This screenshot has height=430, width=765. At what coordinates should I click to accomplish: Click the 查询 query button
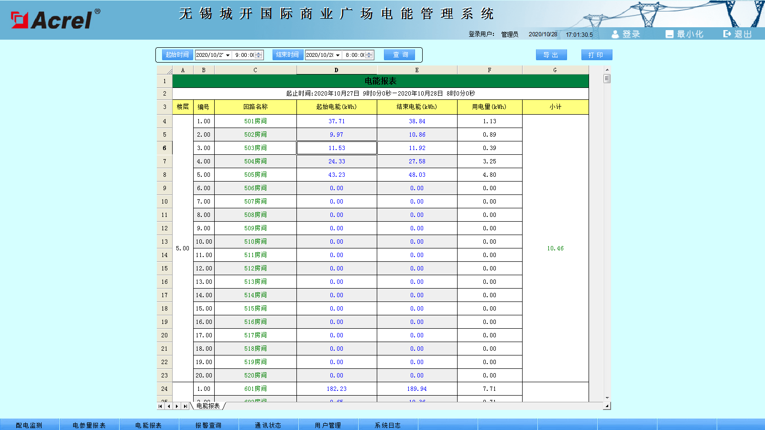(x=400, y=54)
